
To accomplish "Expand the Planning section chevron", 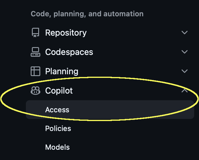I will pos(185,71).
